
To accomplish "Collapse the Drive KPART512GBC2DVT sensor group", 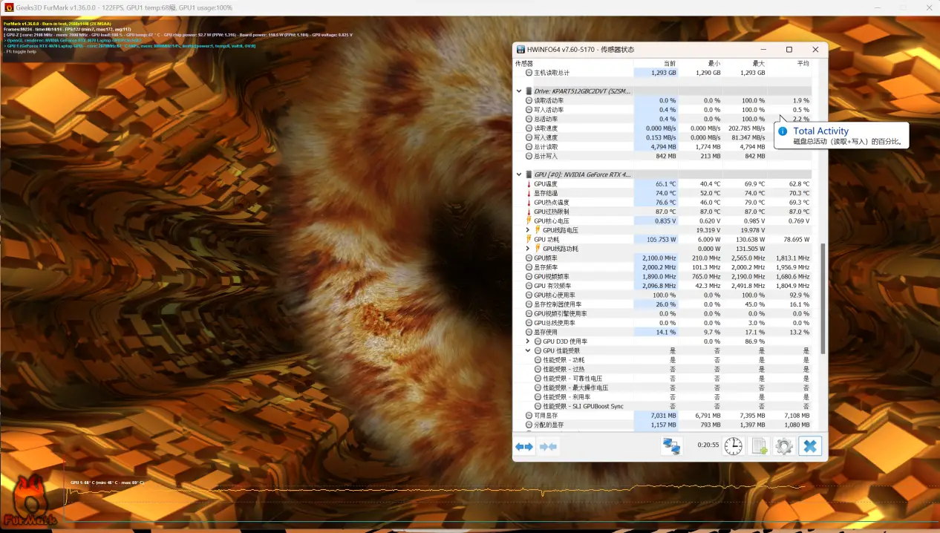I will coord(519,91).
